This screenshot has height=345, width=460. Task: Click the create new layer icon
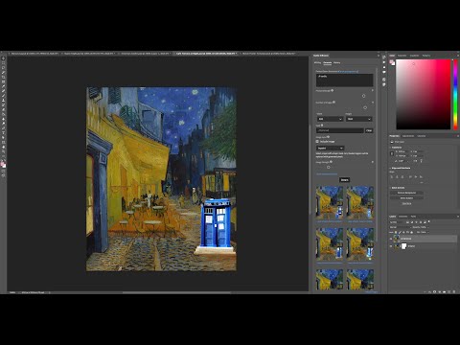tap(449, 292)
